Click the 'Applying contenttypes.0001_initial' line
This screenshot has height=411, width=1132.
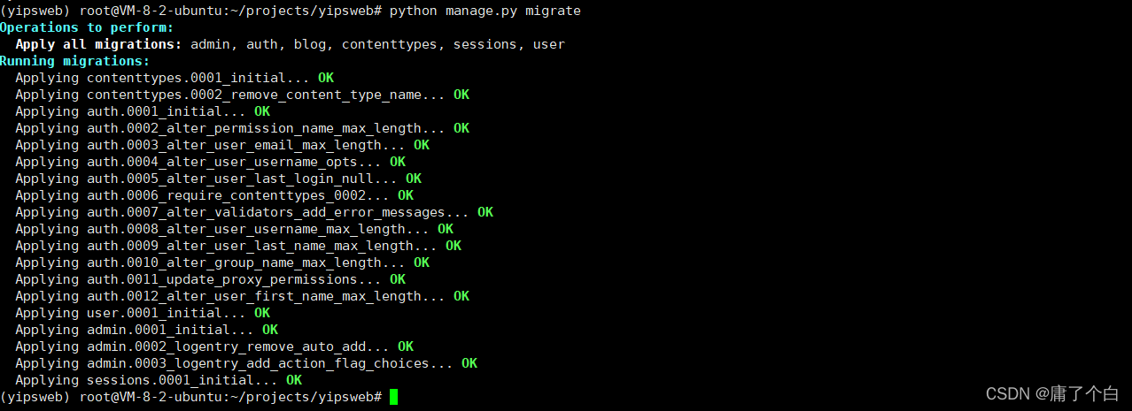[174, 78]
